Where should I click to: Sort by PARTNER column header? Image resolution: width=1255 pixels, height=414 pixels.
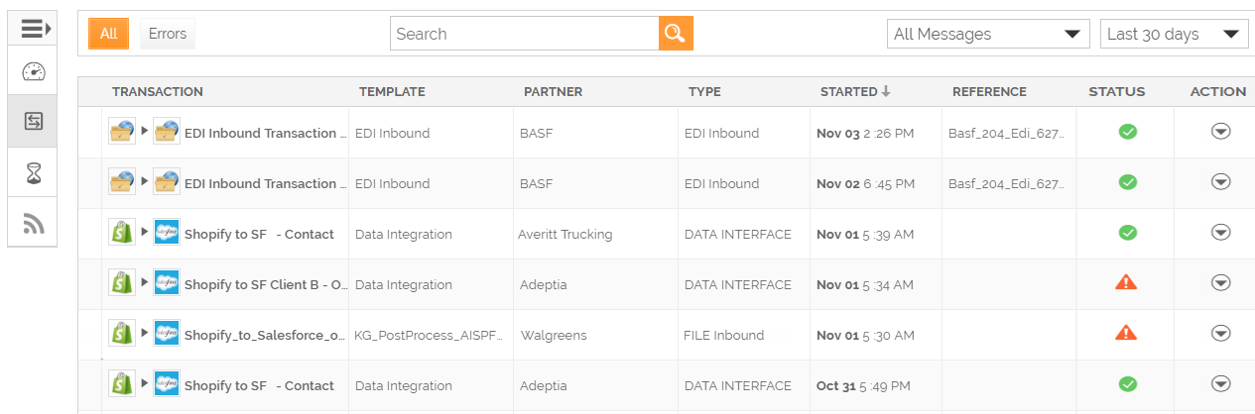pos(553,91)
